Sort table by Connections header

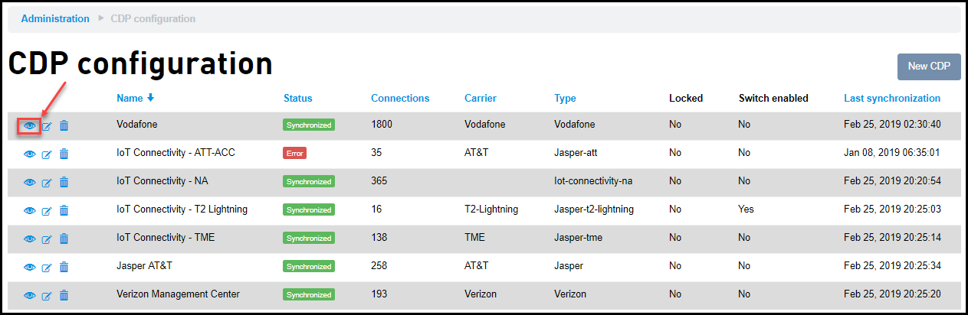tap(400, 98)
